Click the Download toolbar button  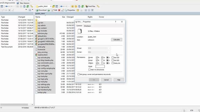tap(41, 10)
